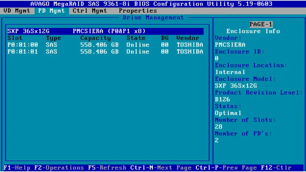This screenshot has width=306, height=172.
Task: Open the VD Mgmt tab
Action: [x=17, y=11]
